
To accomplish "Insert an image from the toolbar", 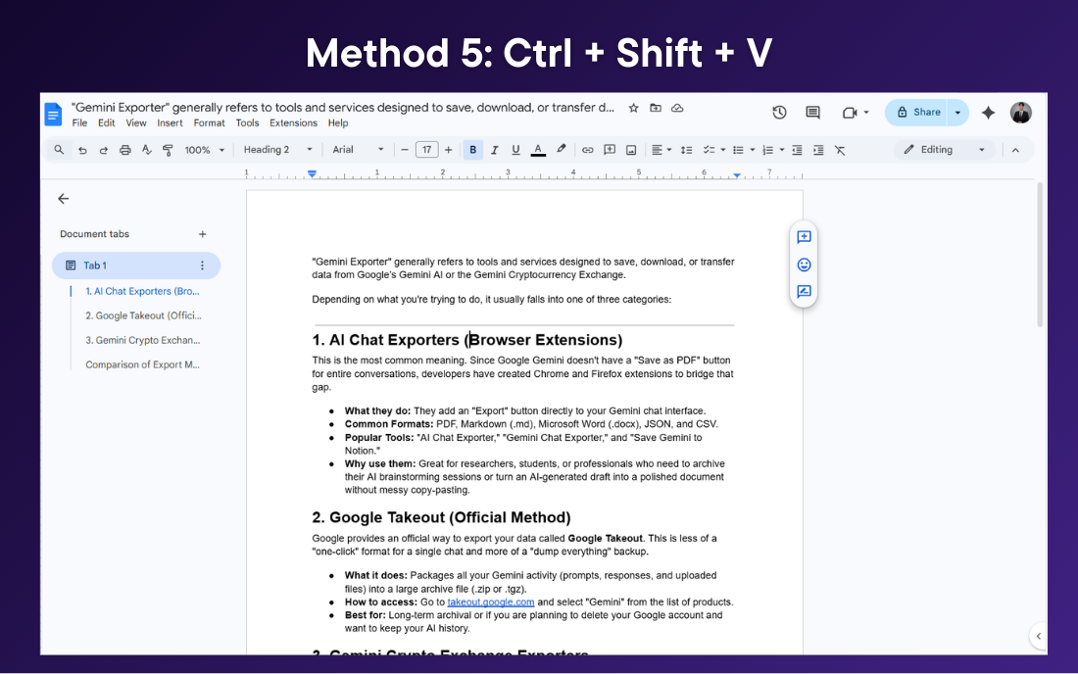I will click(631, 150).
